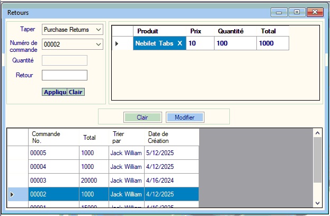Click the Quantité input field
The width and height of the screenshot is (330, 216).
point(64,60)
